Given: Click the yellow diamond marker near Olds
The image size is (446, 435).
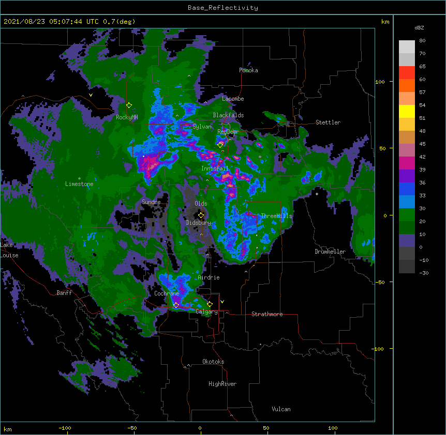Looking at the screenshot, I should 201,215.
